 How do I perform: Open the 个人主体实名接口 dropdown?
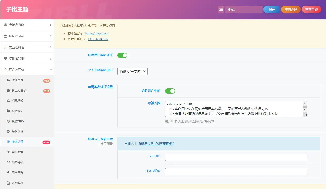132,71
